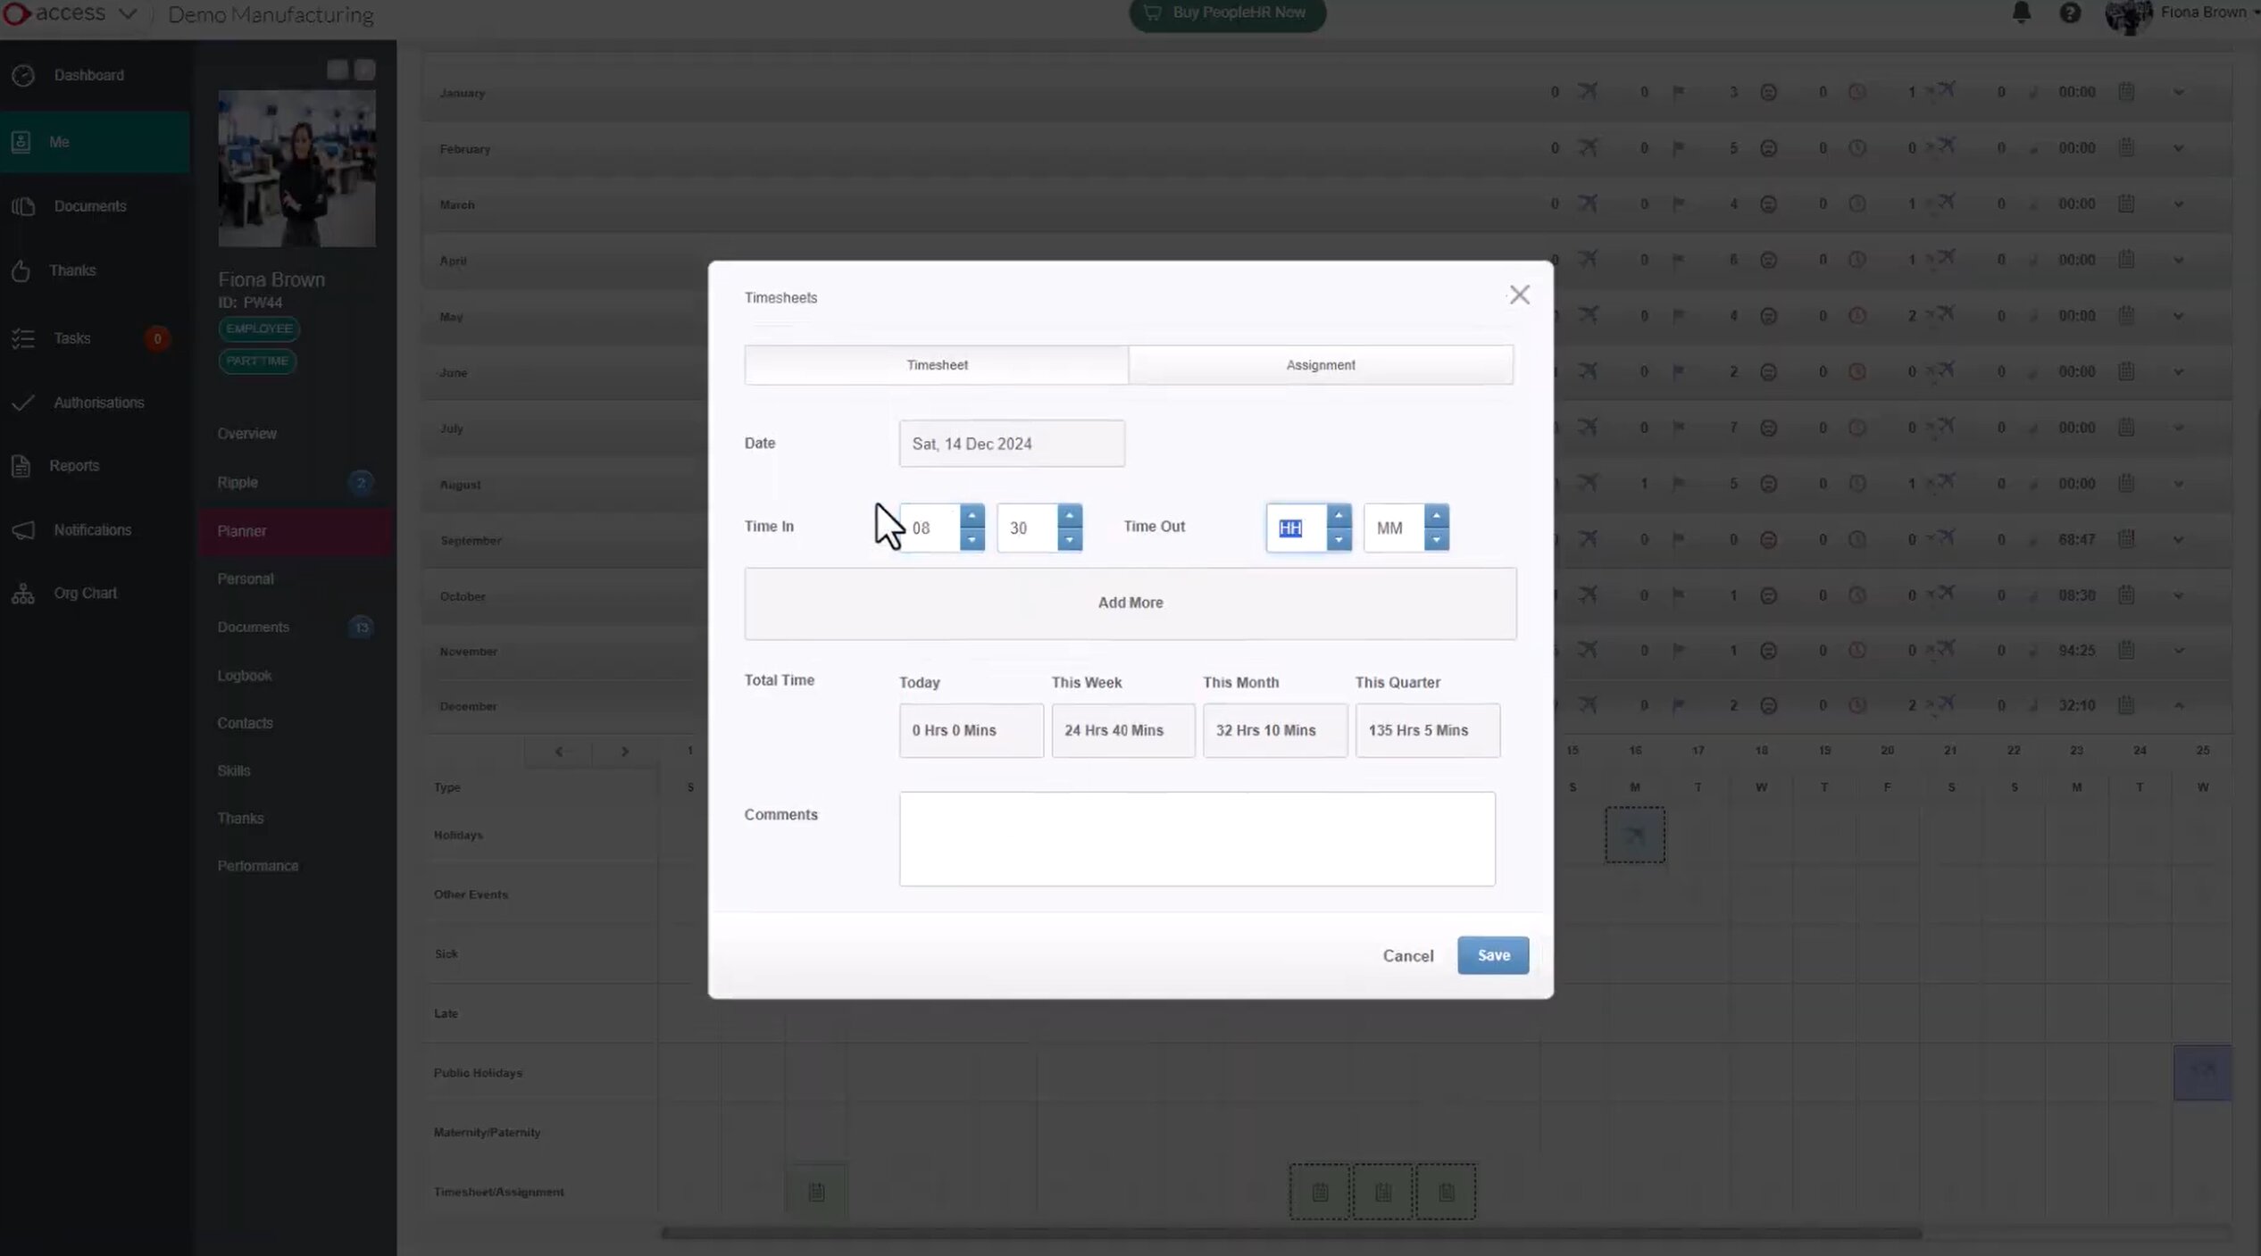
Task: Click the Reports sidebar icon
Action: tap(21, 466)
